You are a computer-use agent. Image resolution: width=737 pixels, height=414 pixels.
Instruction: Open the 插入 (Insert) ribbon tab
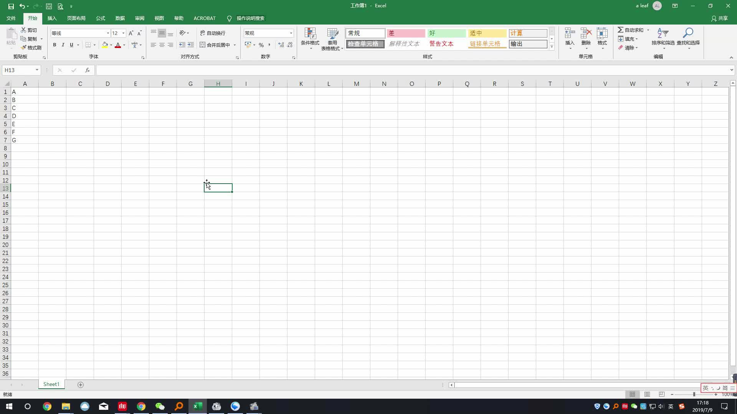point(52,18)
